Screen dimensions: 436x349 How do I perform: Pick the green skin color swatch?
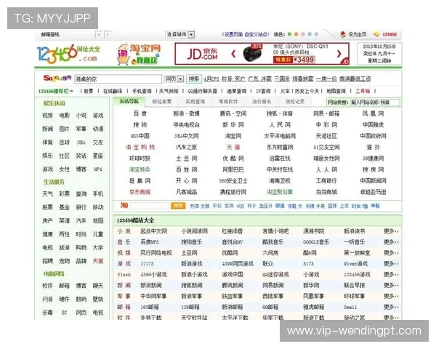289,34
